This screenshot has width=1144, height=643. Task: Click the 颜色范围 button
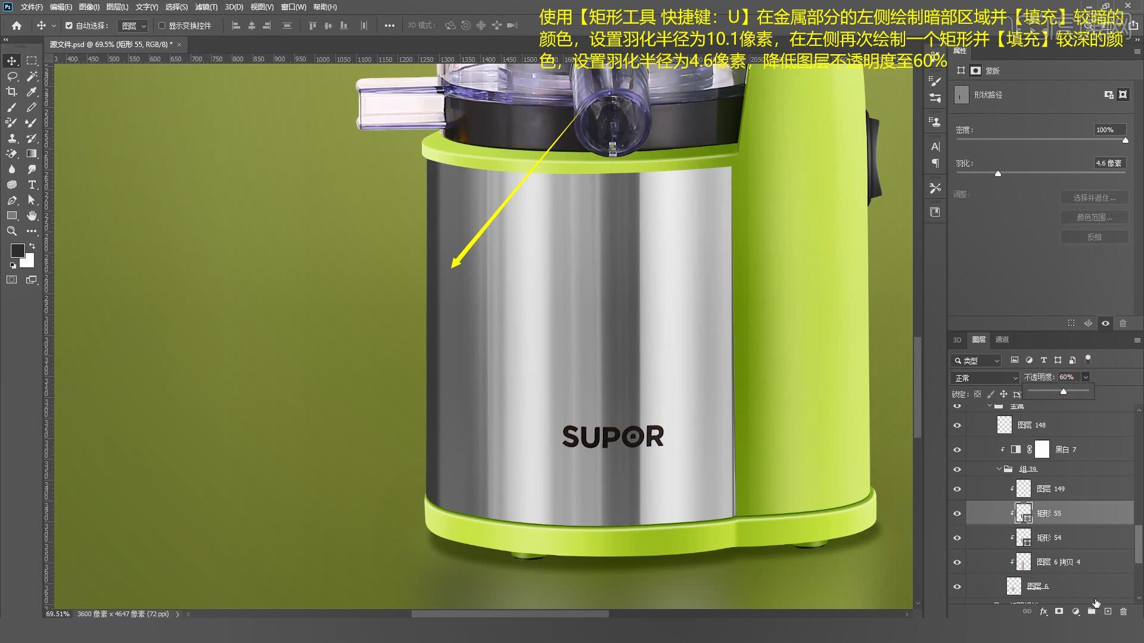click(1094, 217)
